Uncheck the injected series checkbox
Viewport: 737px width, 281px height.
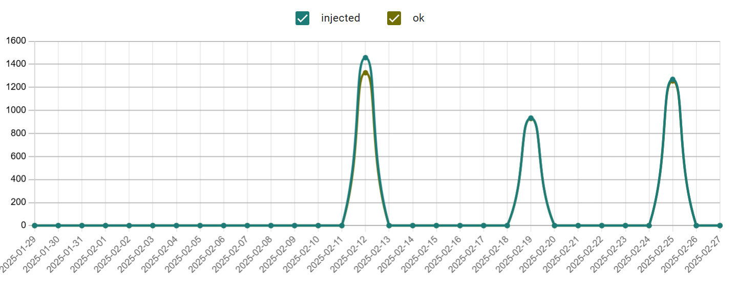[x=302, y=18]
